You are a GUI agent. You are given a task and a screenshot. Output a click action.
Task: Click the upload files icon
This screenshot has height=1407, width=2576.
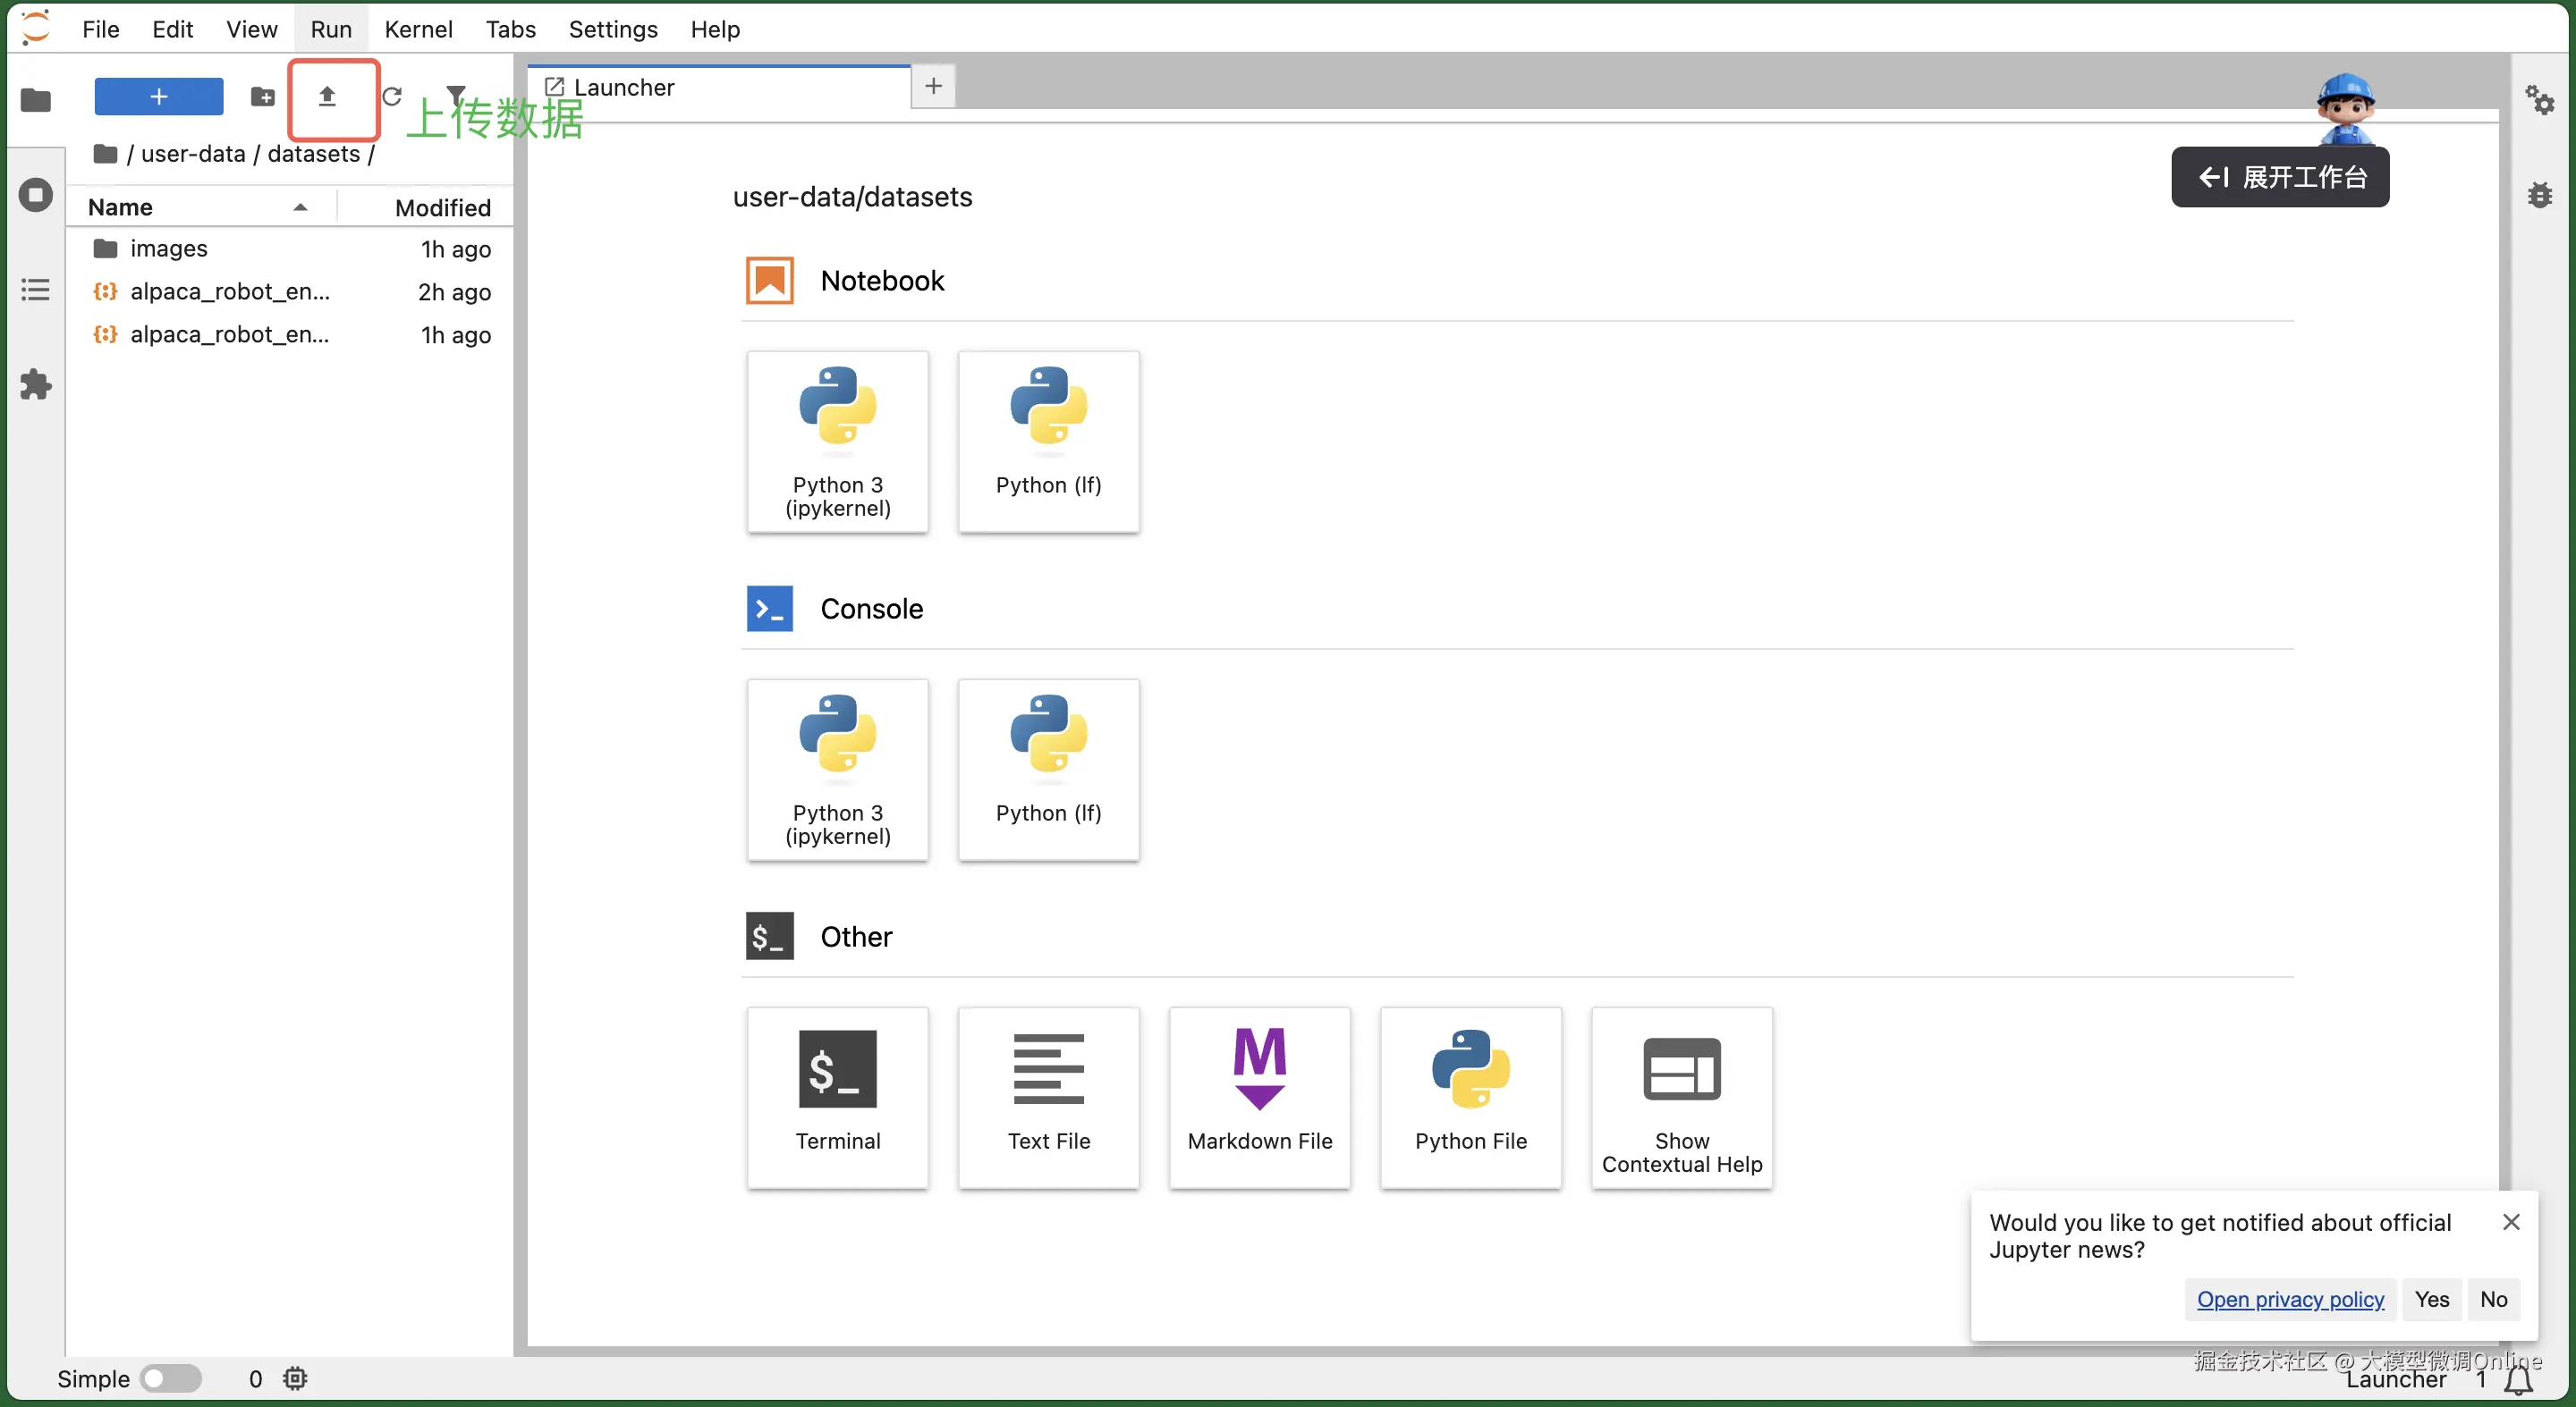pos(327,97)
